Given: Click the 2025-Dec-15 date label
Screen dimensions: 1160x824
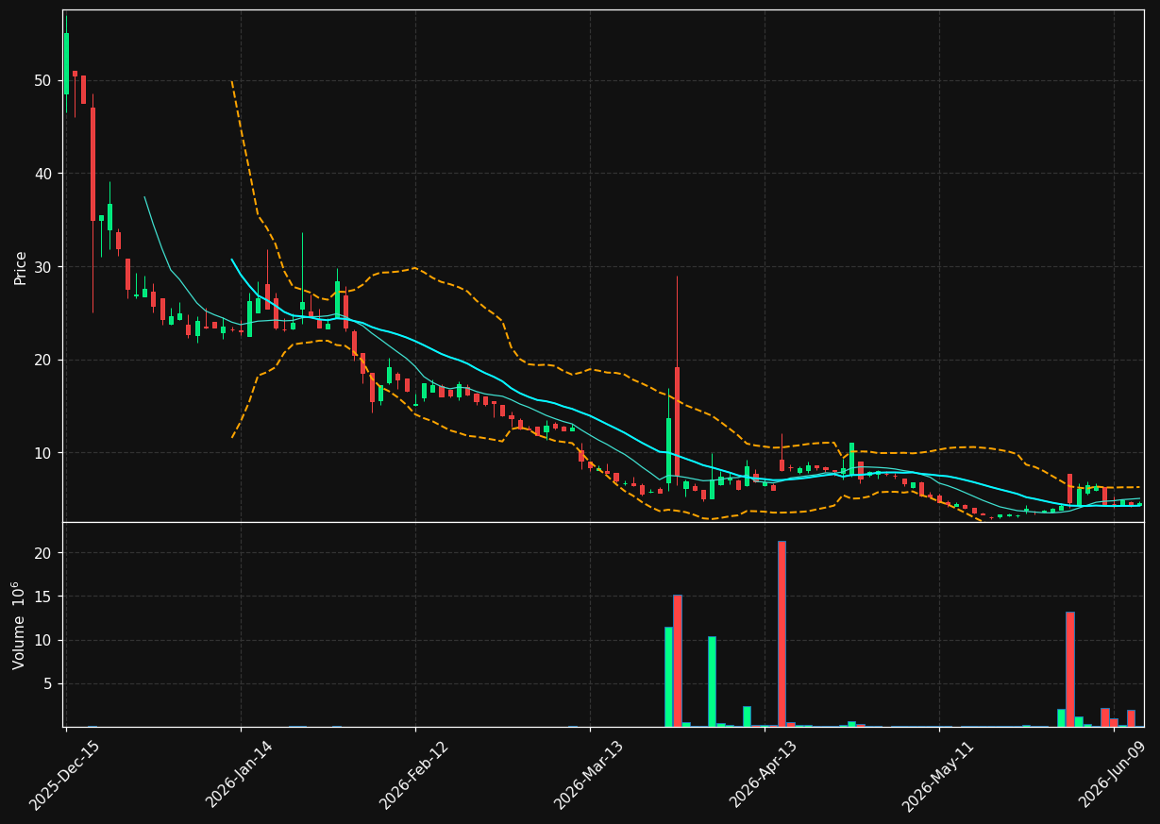Looking at the screenshot, I should coord(64,776).
